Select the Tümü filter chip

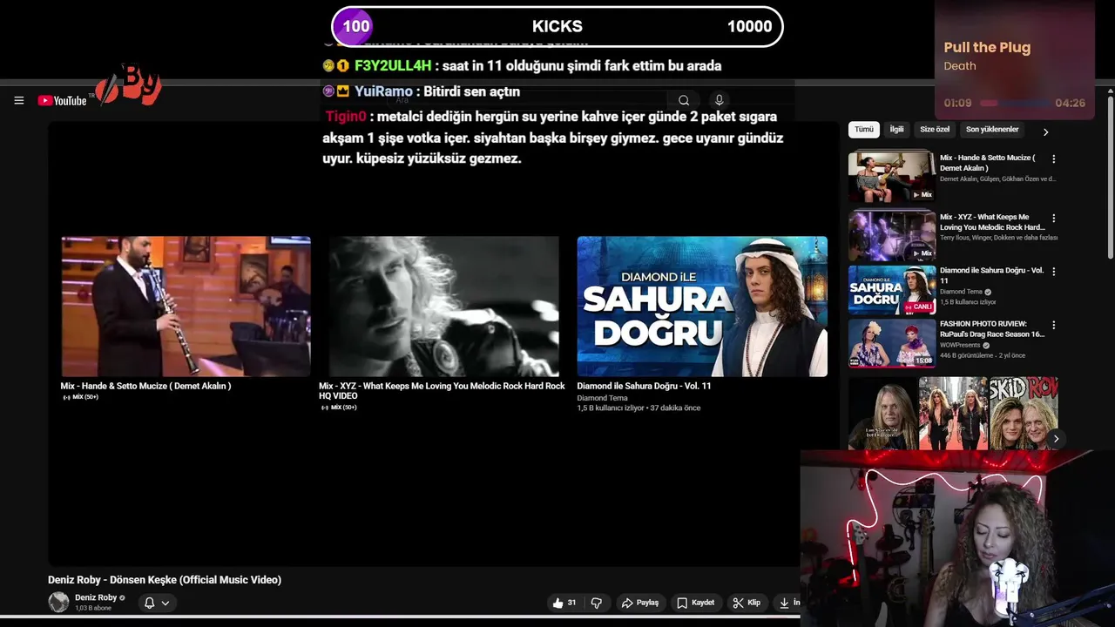pyautogui.click(x=863, y=130)
